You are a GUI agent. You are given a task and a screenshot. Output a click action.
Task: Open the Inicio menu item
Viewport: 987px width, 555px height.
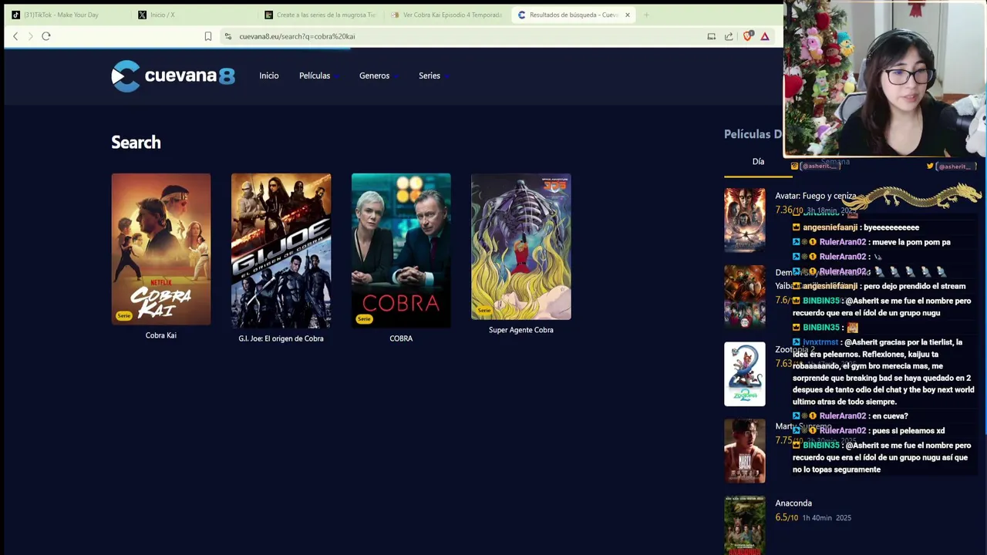[269, 76]
